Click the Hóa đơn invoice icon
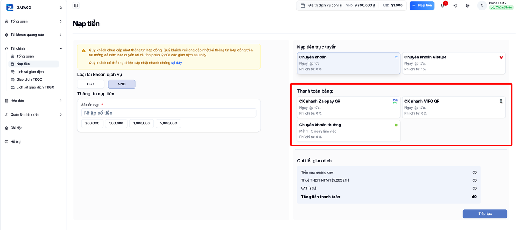 pos(6,101)
